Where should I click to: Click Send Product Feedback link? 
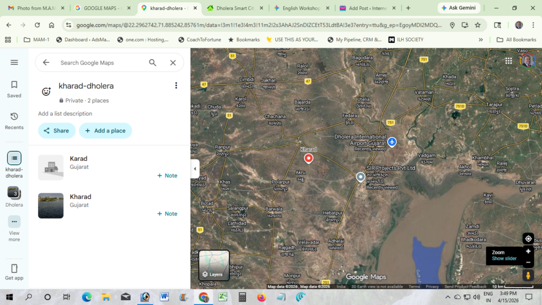465,286
